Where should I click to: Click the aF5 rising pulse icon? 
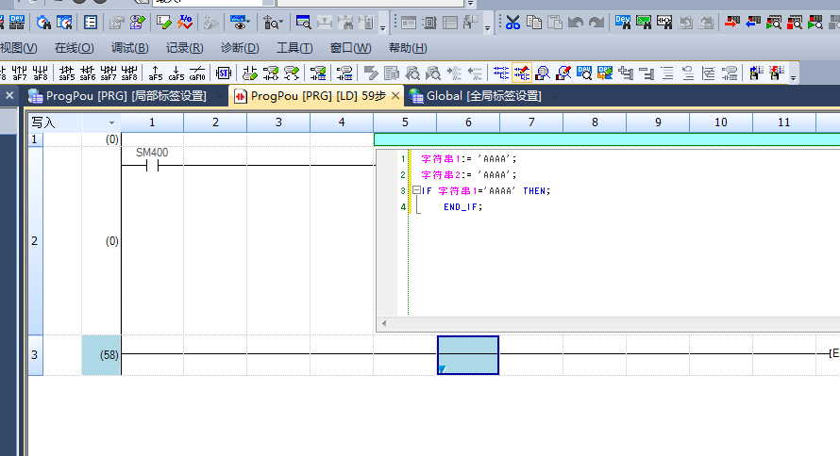(x=156, y=73)
